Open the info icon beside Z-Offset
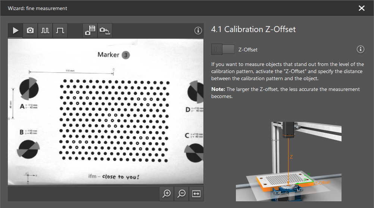The image size is (374, 208). click(x=360, y=49)
